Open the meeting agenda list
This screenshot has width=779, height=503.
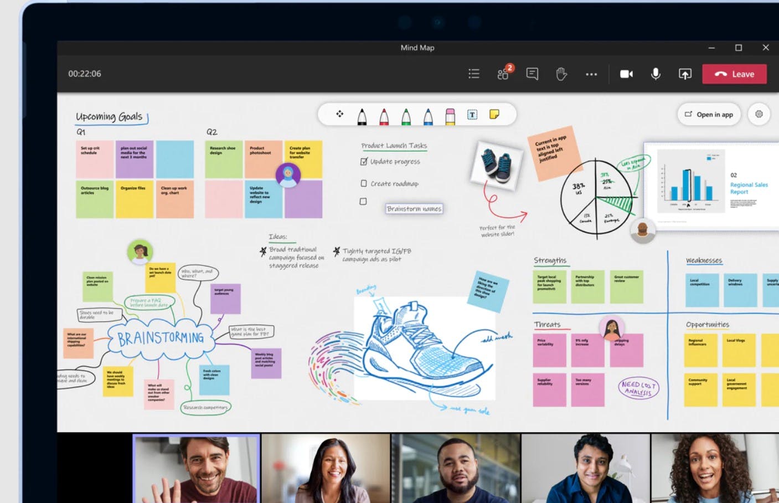point(473,73)
